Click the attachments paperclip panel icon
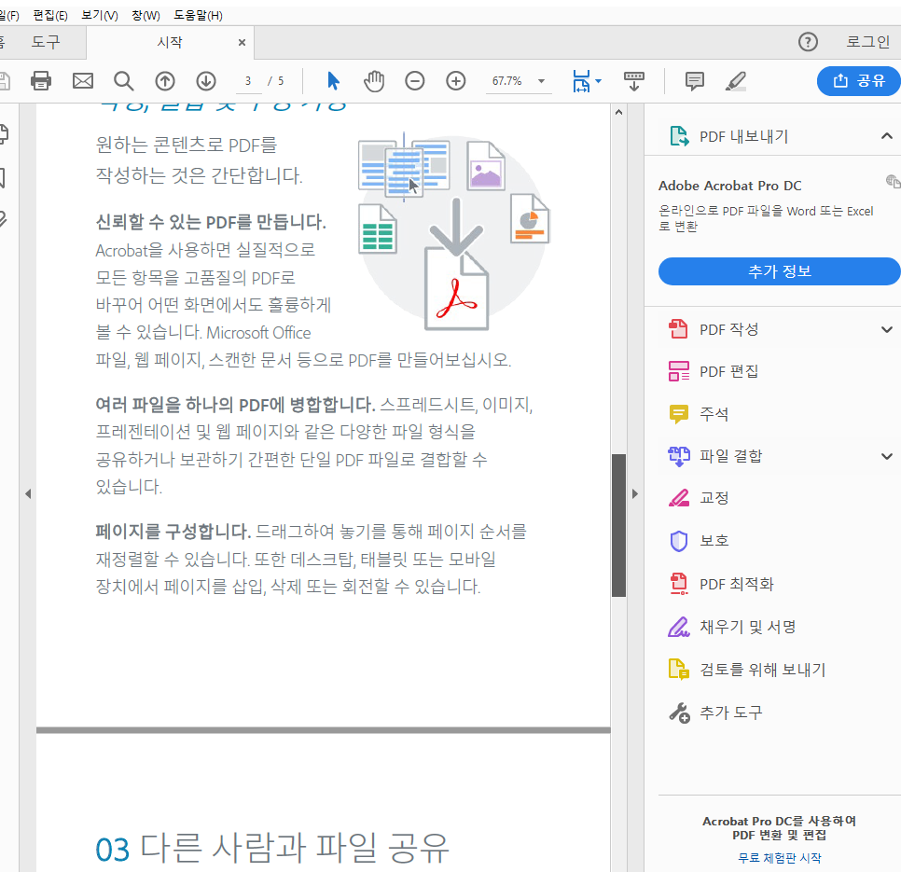Screen dimensions: 901x872 click(x=3, y=219)
